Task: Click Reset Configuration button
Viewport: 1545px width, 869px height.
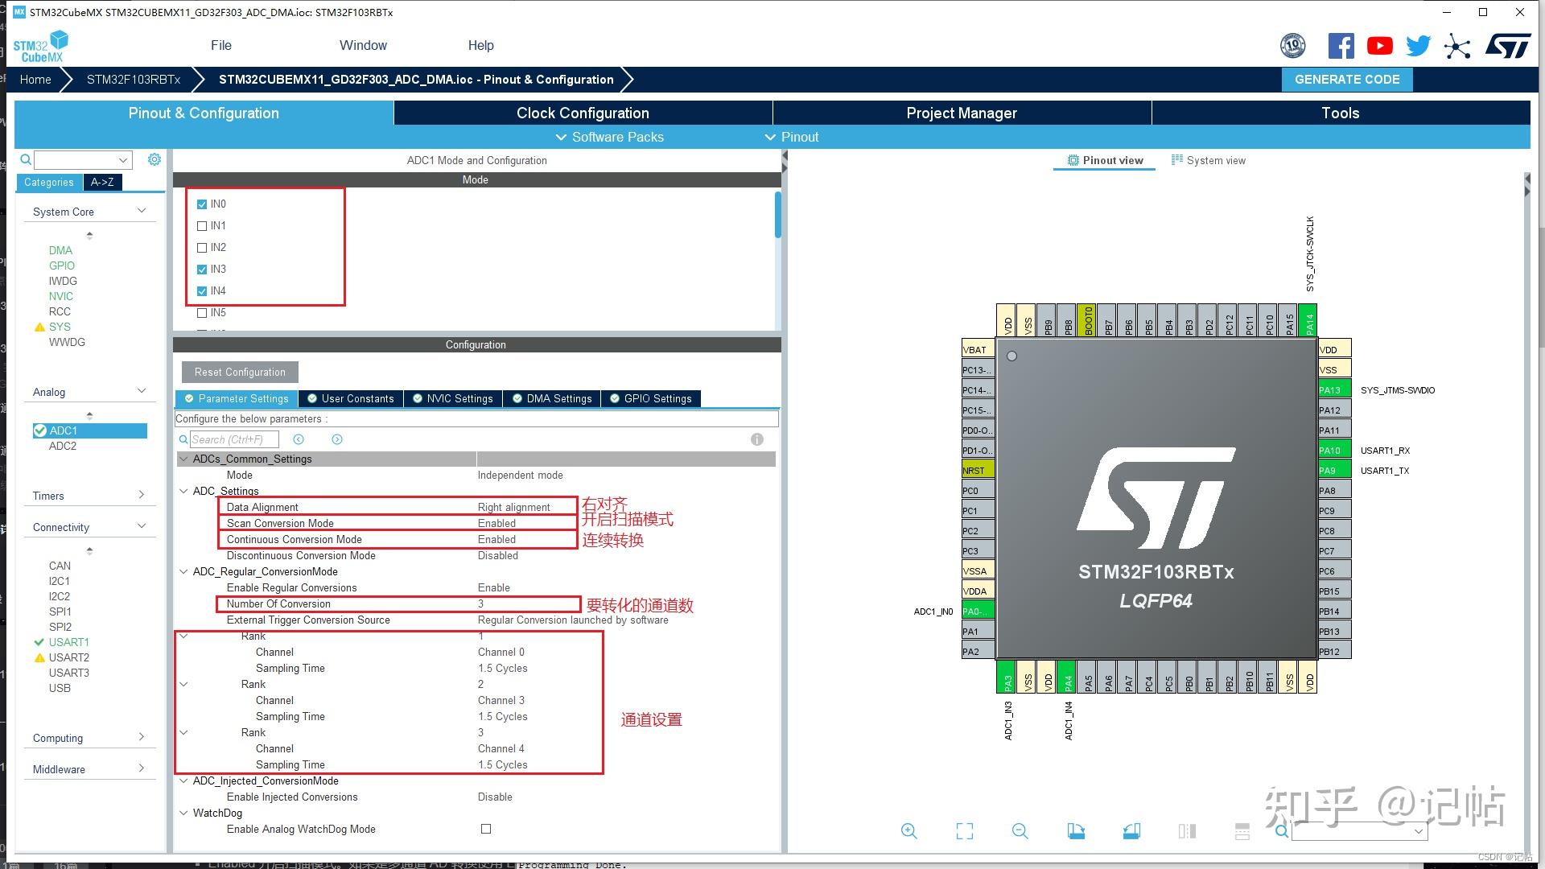Action: pos(240,372)
